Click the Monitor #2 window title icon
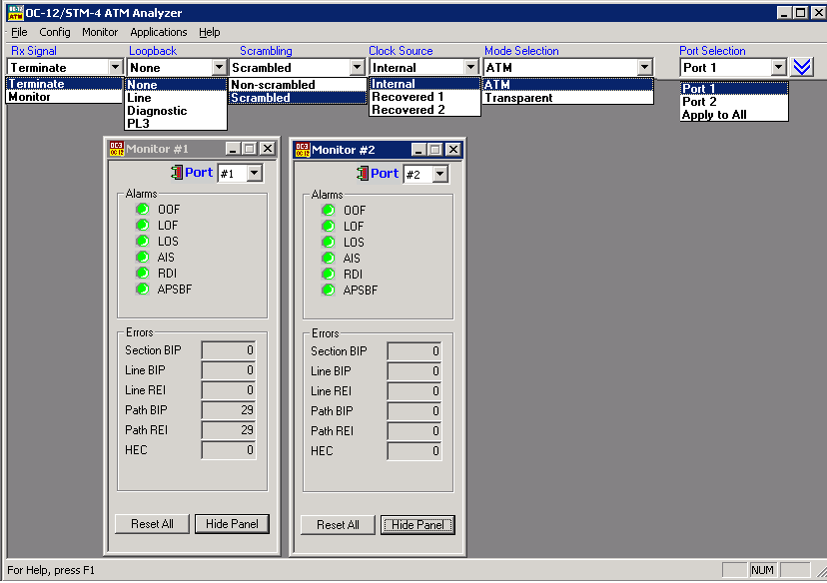Screen dimensions: 827x583 303,150
